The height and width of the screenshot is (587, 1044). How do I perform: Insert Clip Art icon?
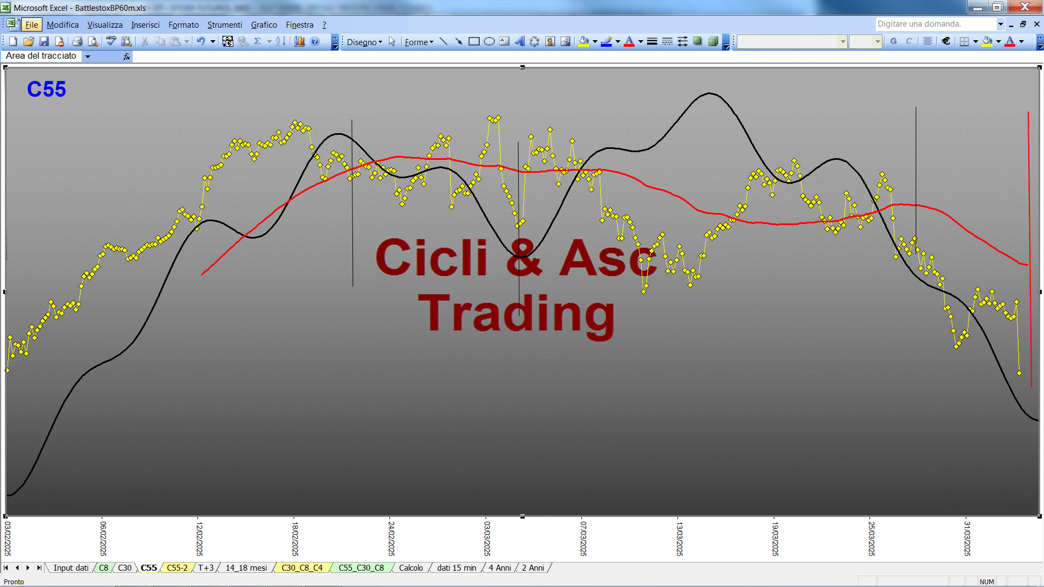(x=550, y=42)
